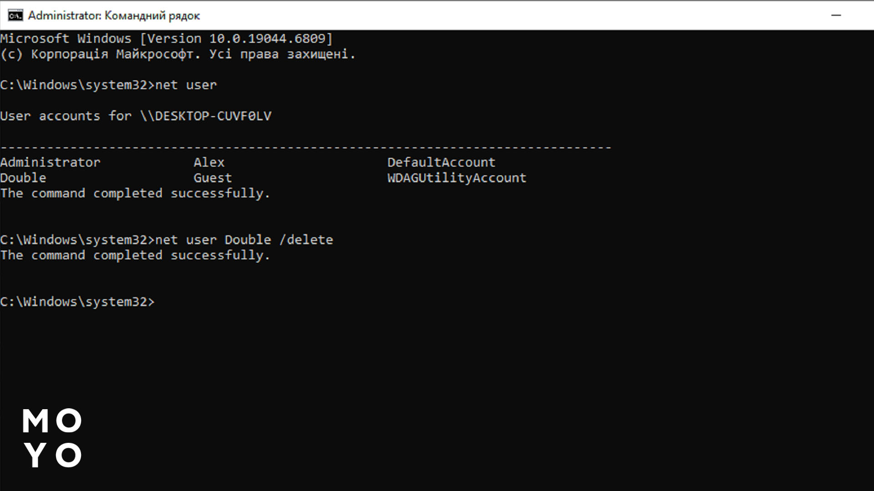
Task: Select the DefaultAccount entry
Action: click(441, 162)
